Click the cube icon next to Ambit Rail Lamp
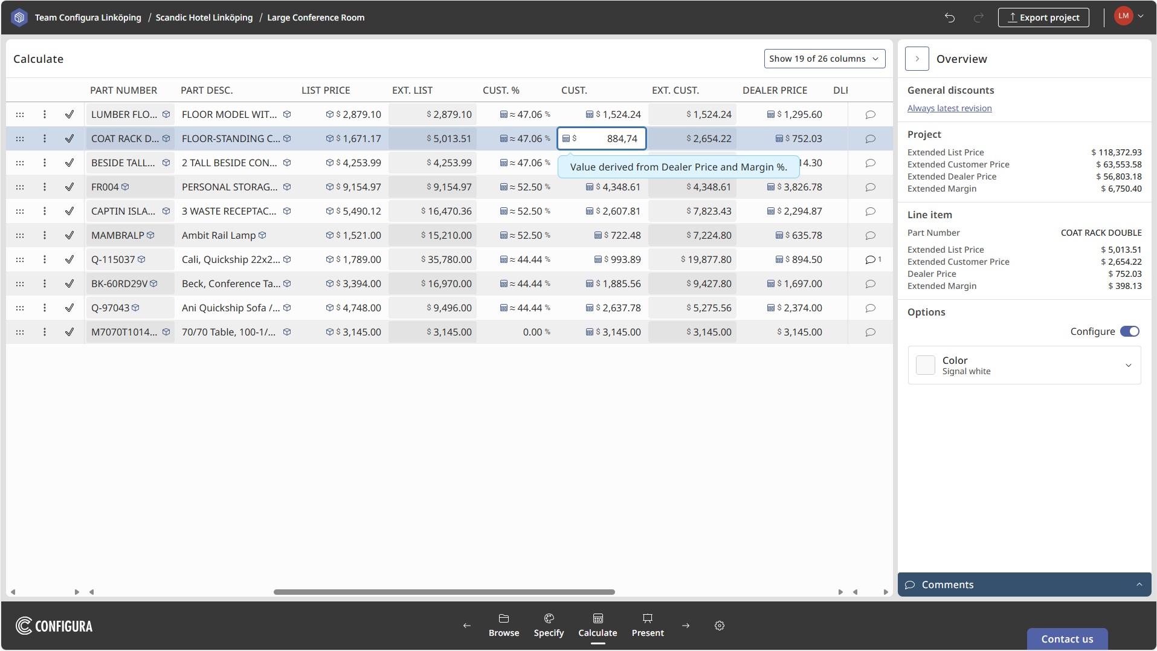This screenshot has width=1157, height=651. point(262,235)
